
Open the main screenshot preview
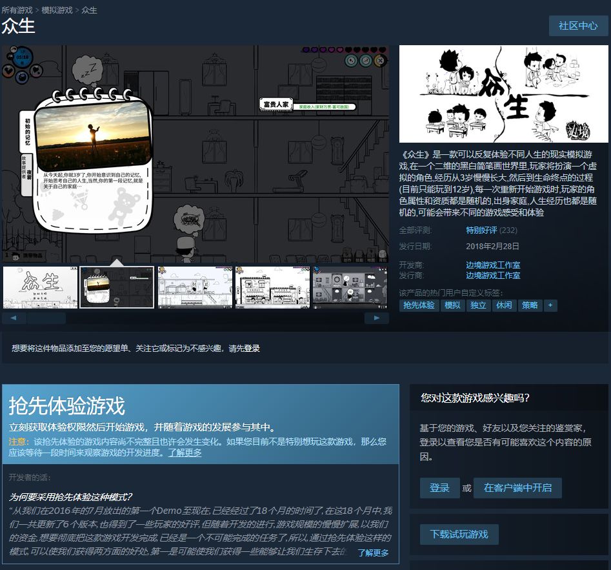point(195,154)
